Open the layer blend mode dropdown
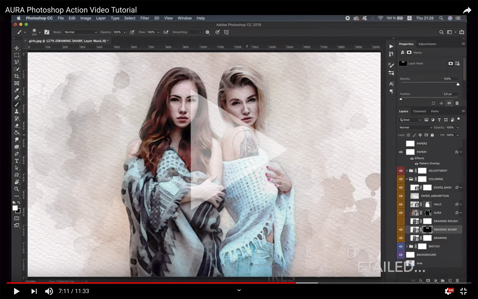 coord(415,127)
